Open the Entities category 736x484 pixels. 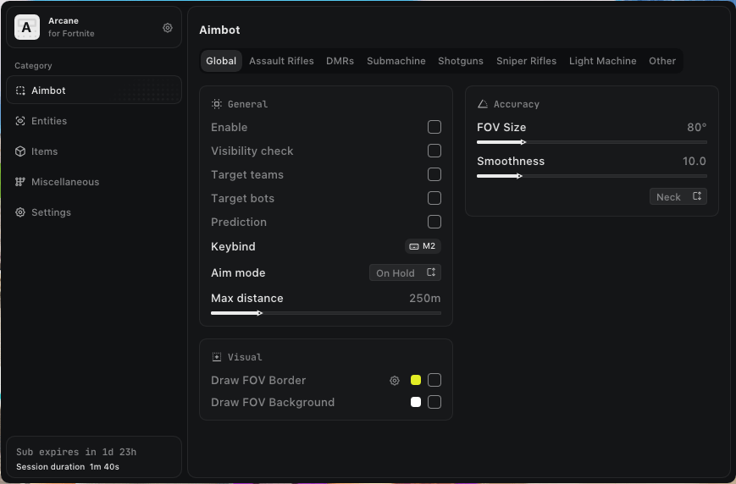[49, 121]
